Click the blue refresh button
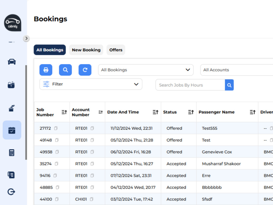Viewport: 273px width, 205px height. [x=85, y=70]
